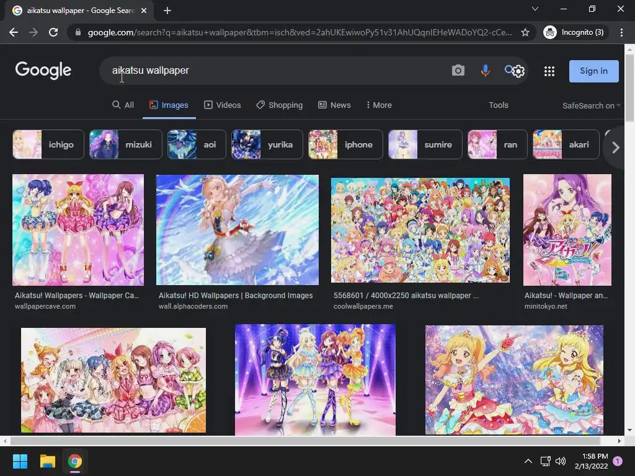635x476 pixels.
Task: Open second-row stage performance thumbnail
Action: coord(315,380)
